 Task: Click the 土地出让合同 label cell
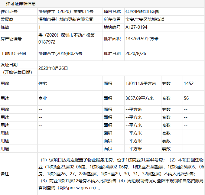[x=18, y=54]
